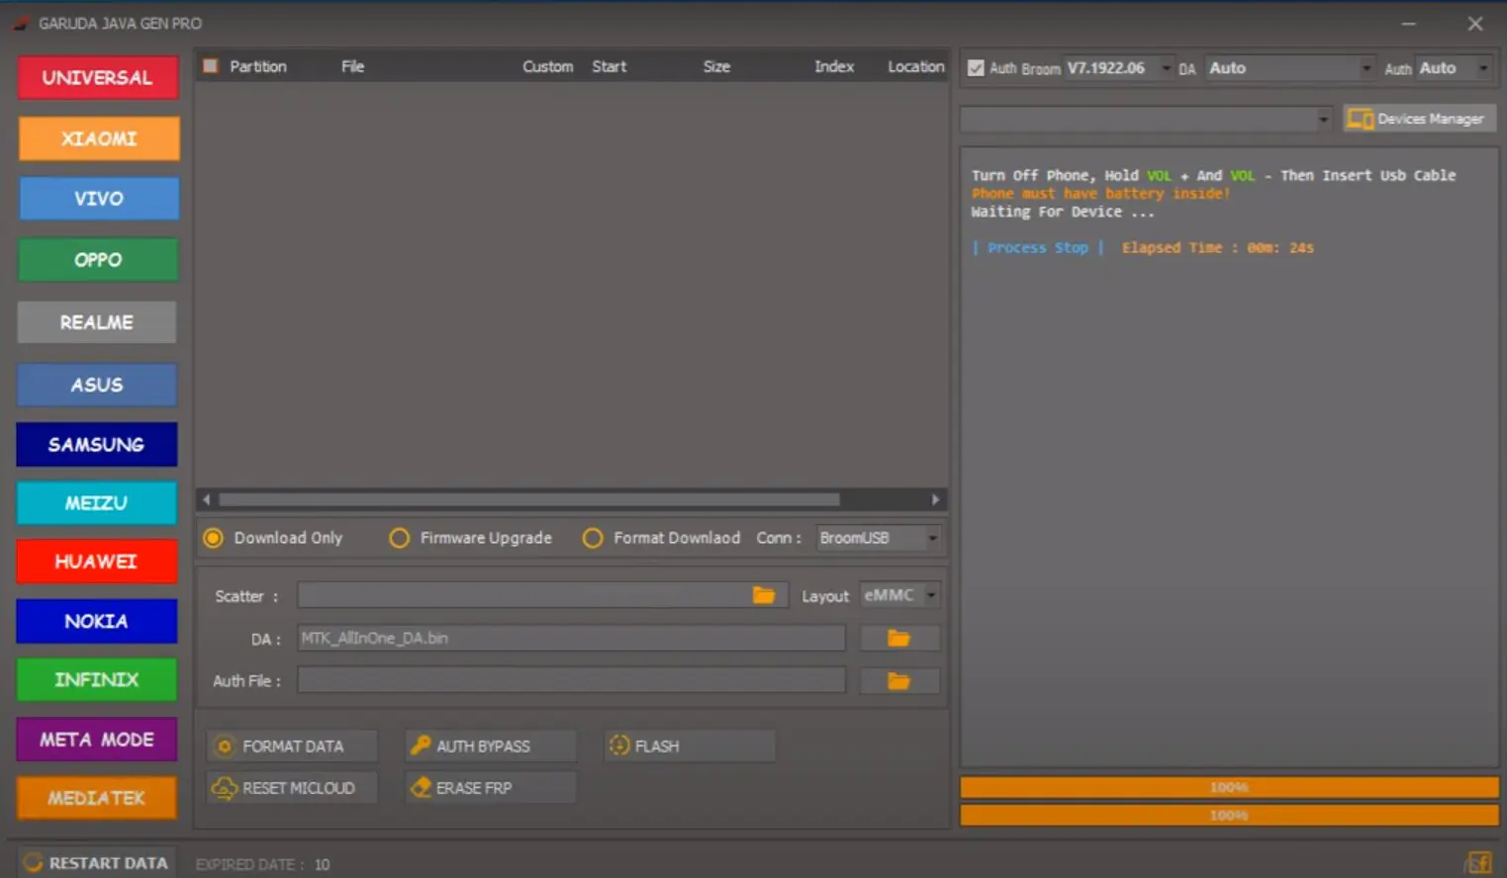Toggle the Partition select-all checkbox
The height and width of the screenshot is (878, 1507).
(x=210, y=66)
